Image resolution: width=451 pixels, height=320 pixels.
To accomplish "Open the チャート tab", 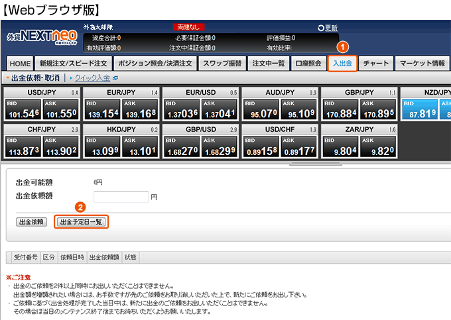I will click(x=376, y=64).
